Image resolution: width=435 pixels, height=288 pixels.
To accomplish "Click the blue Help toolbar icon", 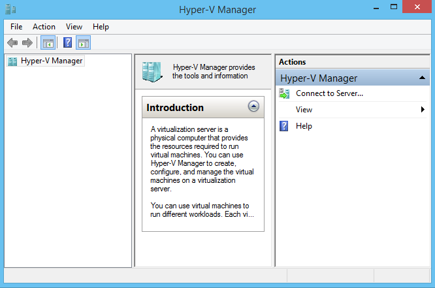I will pyautogui.click(x=67, y=42).
